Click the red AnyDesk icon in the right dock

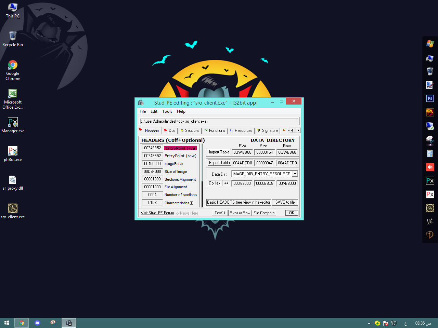(x=430, y=167)
